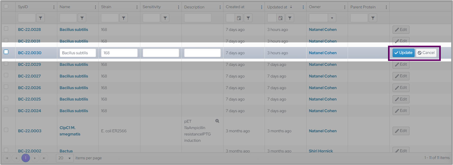This screenshot has height=165, width=453.
Task: Open the Strain column options menu
Action: 137,7
